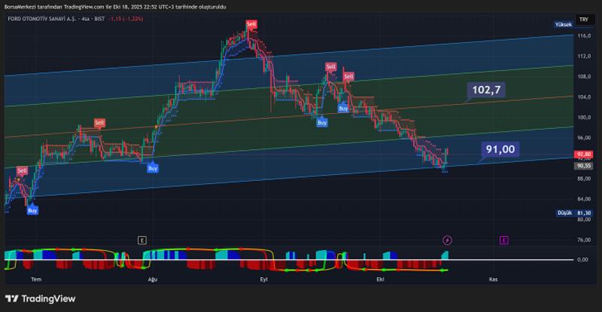
Task: Click the purple lightning bolt event icon
Action: (x=448, y=240)
